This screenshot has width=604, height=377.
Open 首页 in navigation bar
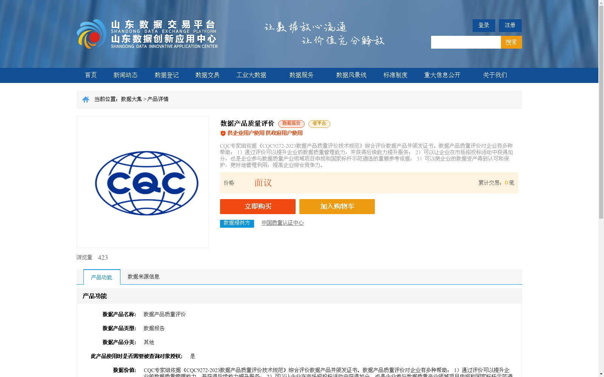click(91, 75)
